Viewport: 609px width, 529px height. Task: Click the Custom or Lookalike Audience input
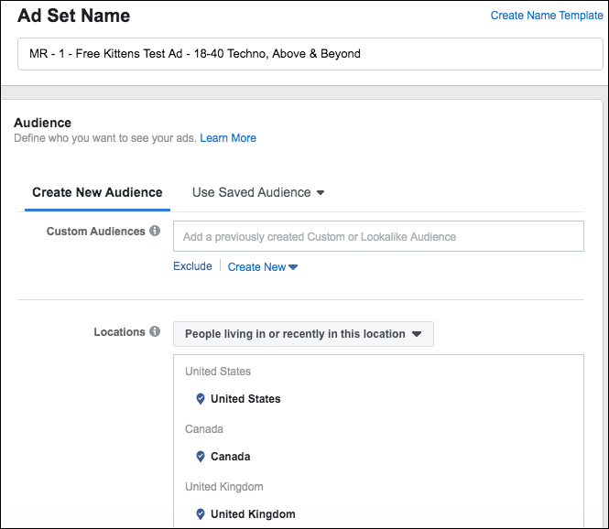tap(378, 236)
